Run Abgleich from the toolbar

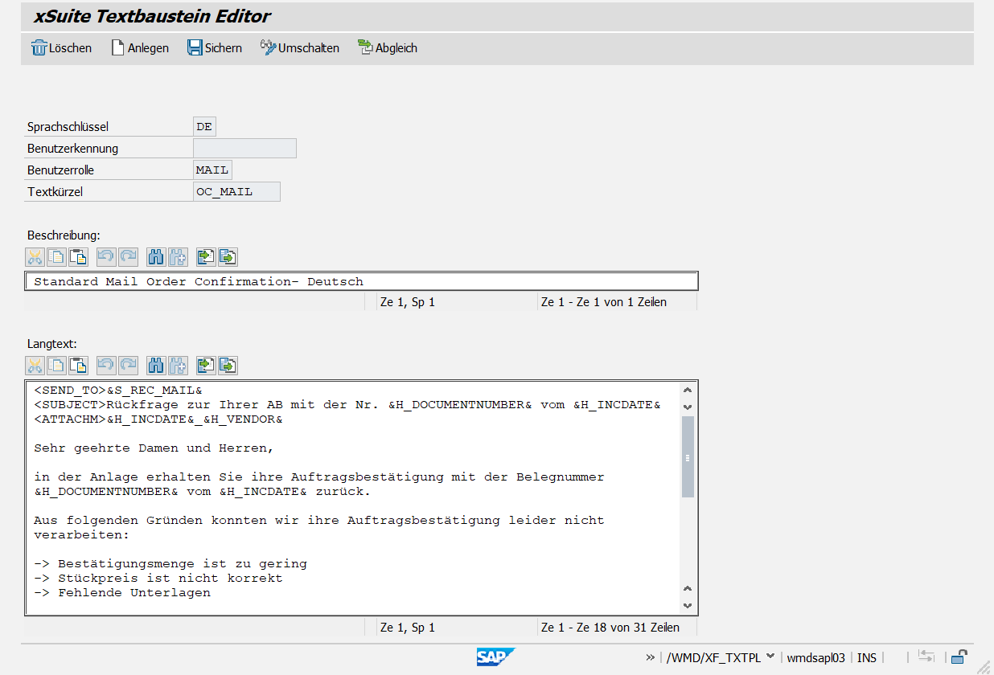pos(387,48)
